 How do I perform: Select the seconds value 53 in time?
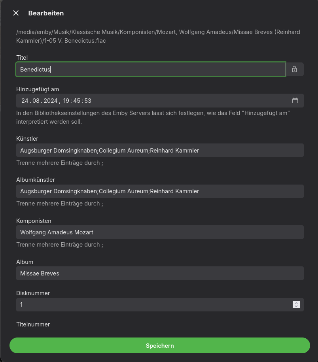click(88, 101)
